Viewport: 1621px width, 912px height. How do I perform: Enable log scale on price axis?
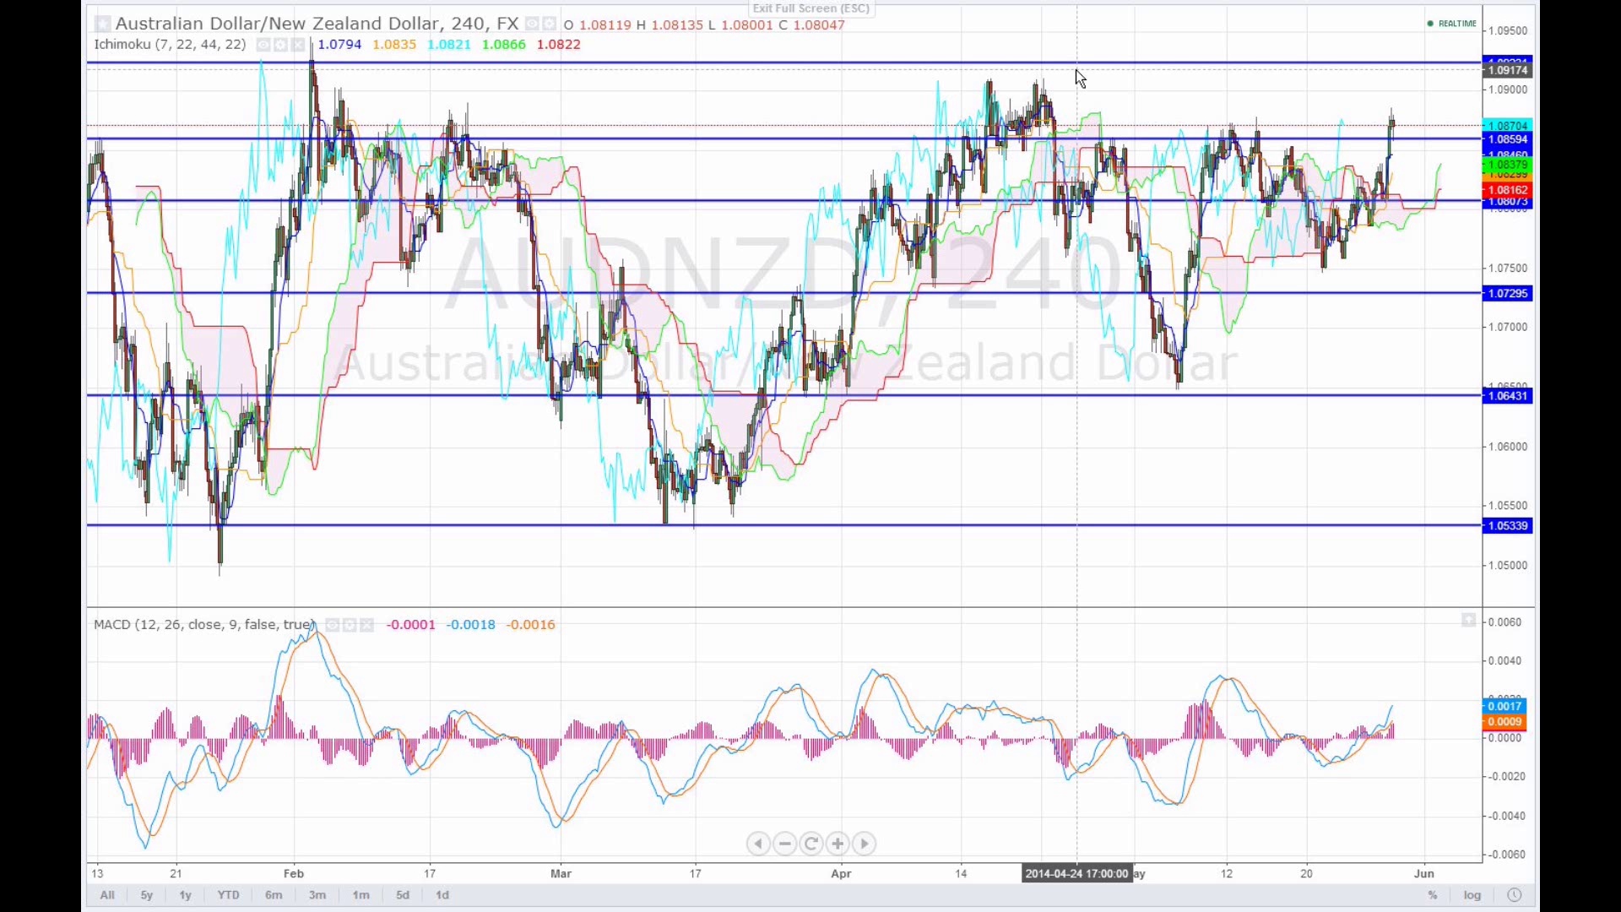point(1472,895)
